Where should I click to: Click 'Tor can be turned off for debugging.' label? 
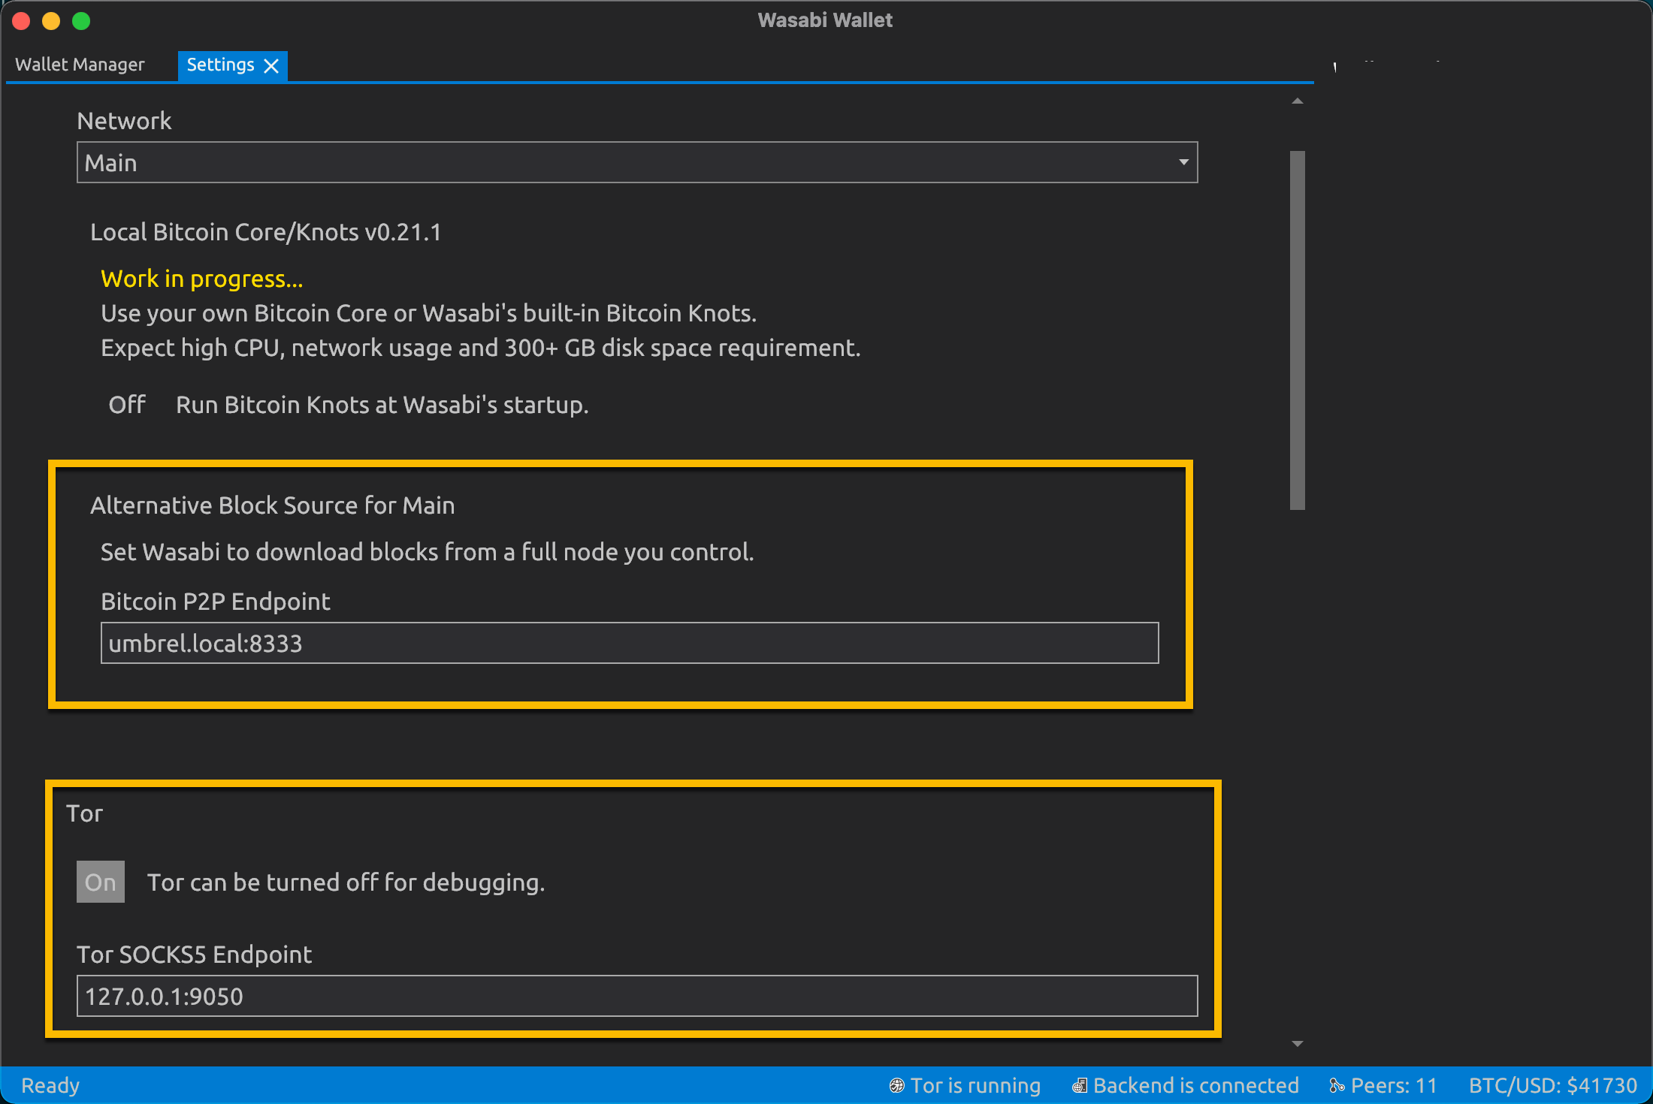(346, 882)
